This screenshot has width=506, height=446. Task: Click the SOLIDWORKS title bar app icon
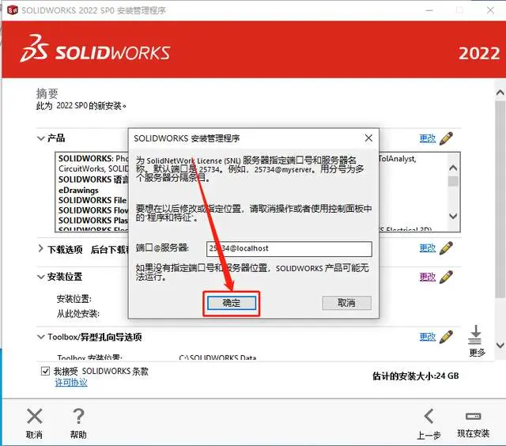pyautogui.click(x=13, y=10)
